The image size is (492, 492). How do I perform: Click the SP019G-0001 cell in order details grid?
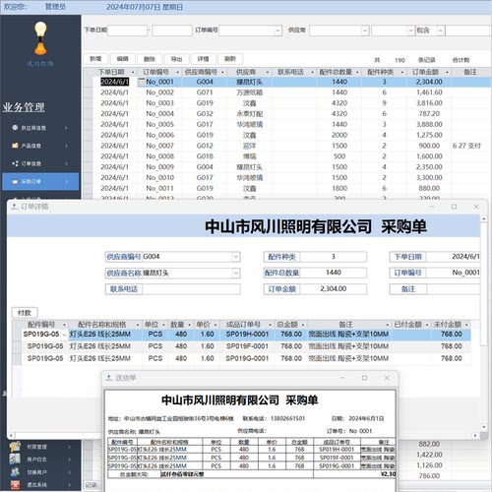247,358
